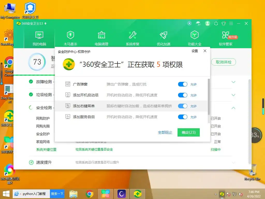Click 全部阻止 link
Viewport: 265px width, 199px height.
pyautogui.click(x=165, y=132)
